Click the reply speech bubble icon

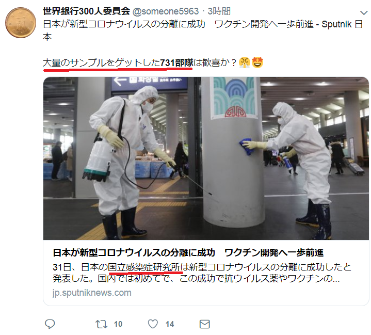point(50,324)
